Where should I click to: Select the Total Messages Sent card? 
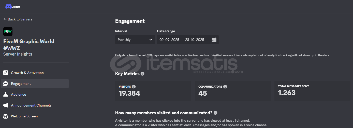tap(312, 91)
